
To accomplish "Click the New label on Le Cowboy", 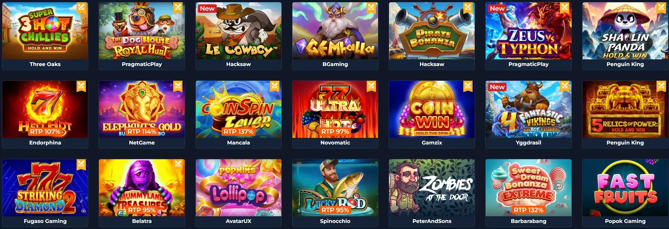I will click(x=207, y=9).
